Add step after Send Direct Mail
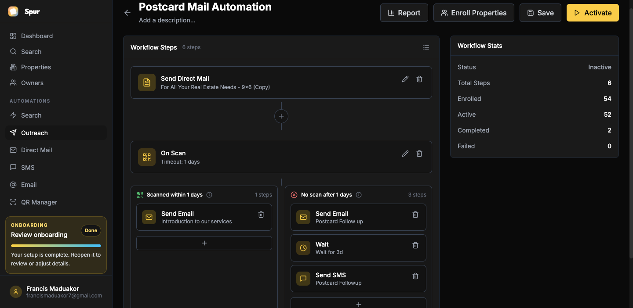 pos(281,116)
